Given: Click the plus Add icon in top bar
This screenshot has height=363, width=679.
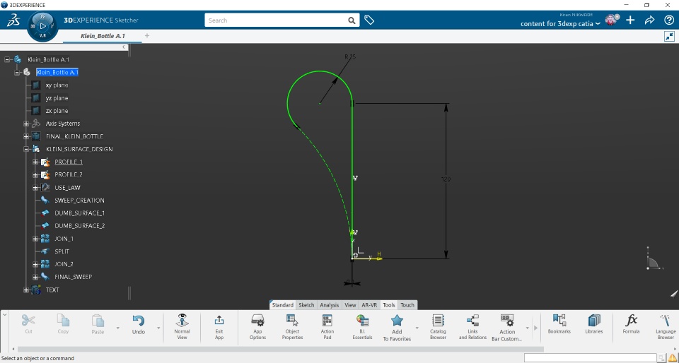Looking at the screenshot, I should tap(630, 20).
